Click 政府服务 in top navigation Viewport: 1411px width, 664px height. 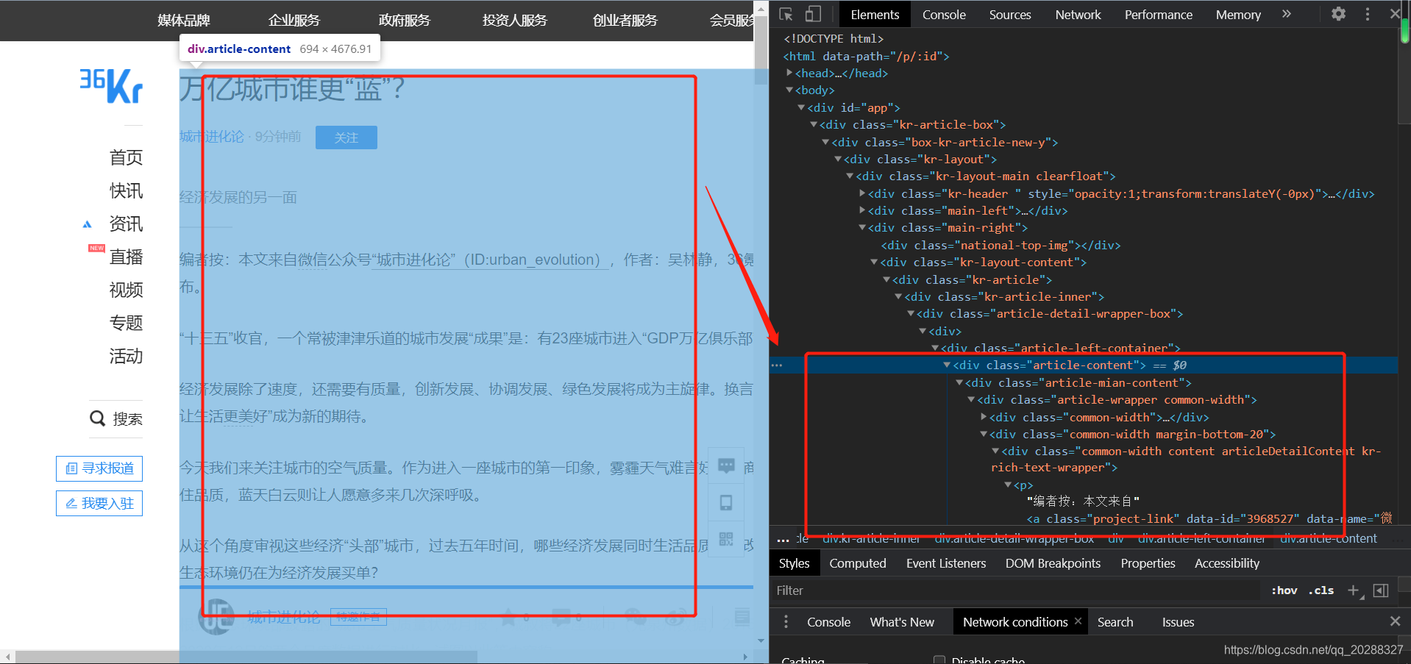click(x=405, y=21)
